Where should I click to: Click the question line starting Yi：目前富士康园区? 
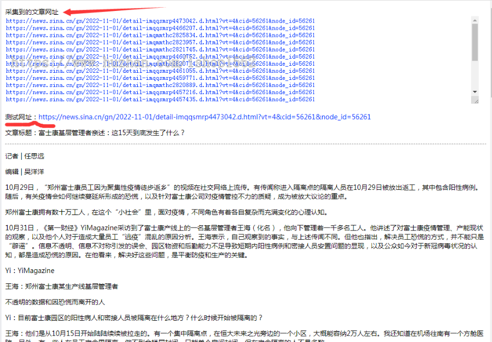click(x=134, y=318)
